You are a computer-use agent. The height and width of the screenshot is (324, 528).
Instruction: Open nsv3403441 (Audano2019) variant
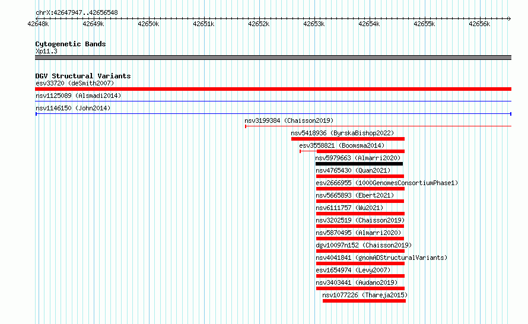(357, 282)
